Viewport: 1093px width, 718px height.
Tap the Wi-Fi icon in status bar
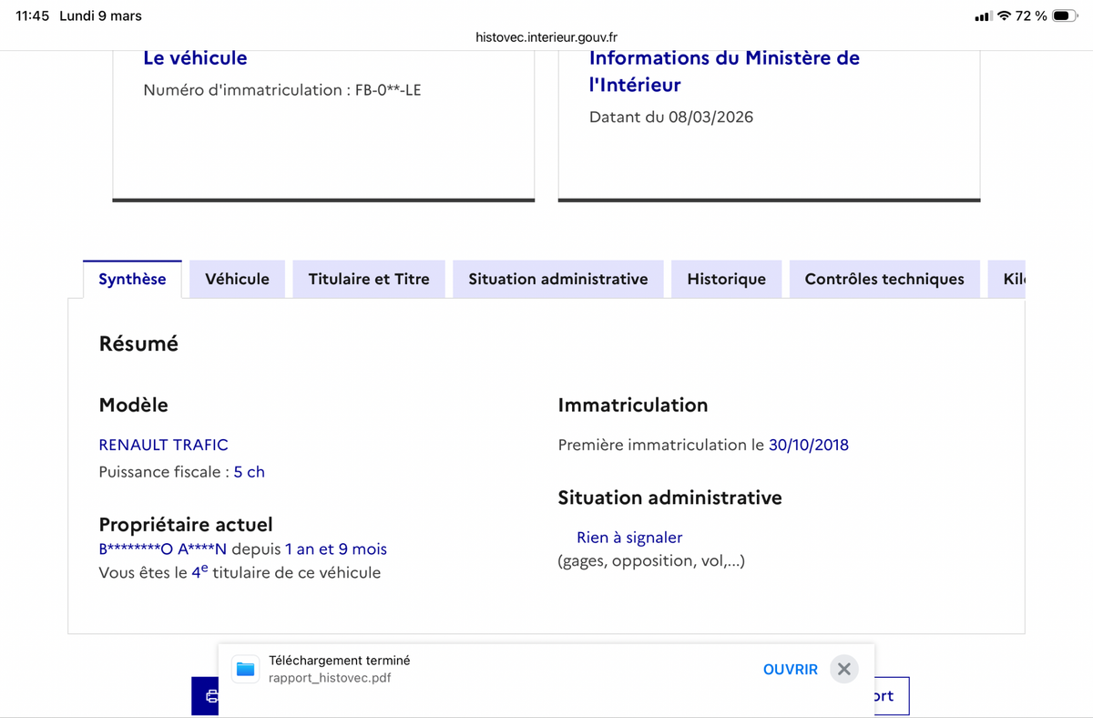coord(1004,15)
